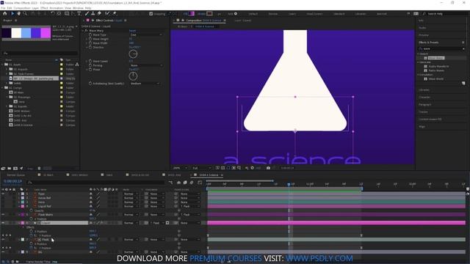Open blending mode dropdown for Type layer
This screenshot has height=264, width=470.
tap(131, 194)
